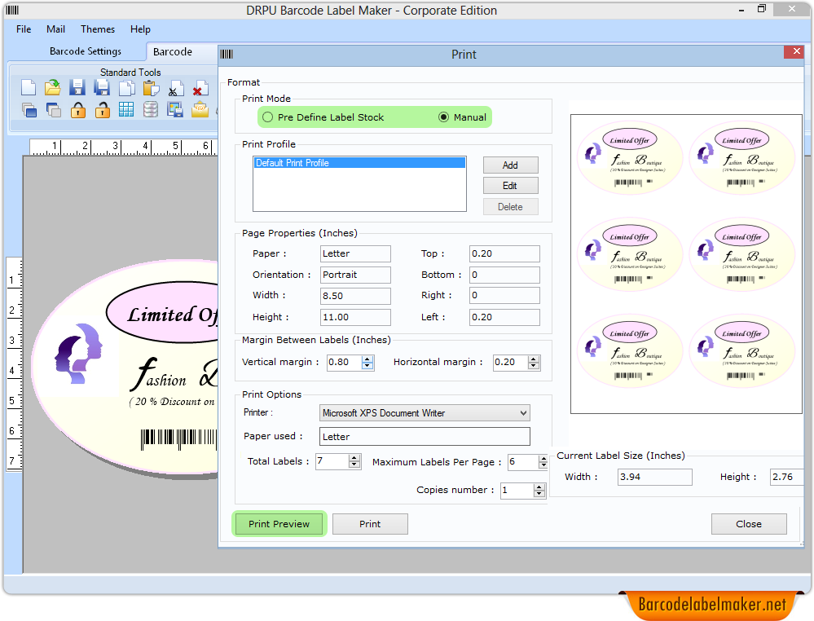Viewport: 814px width, 621px height.
Task: Copy using the two-pages icon
Action: coord(126,88)
